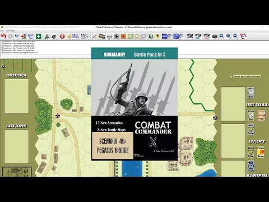This screenshot has width=269, height=202.
Task: Click the artillery cannon toolbar icon
Action: [54, 36]
